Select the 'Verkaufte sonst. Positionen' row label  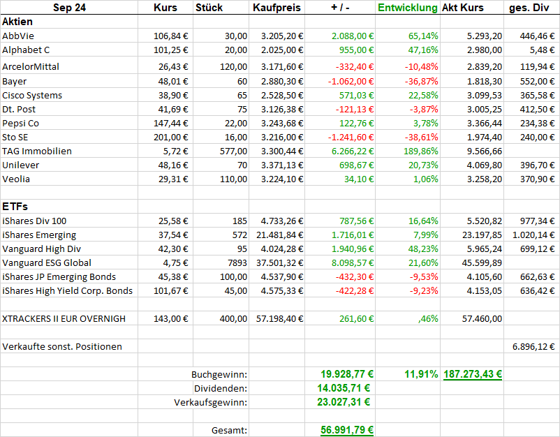pos(62,346)
